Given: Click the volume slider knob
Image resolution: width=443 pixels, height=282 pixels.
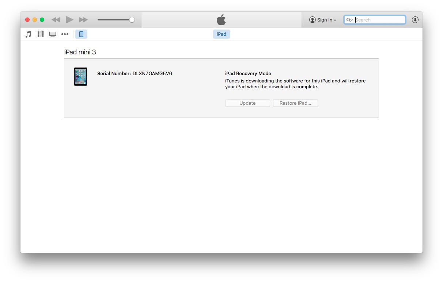Looking at the screenshot, I should [132, 20].
